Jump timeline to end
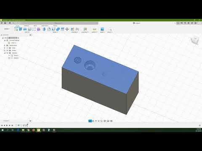The image size is (202, 151). point(12,125)
